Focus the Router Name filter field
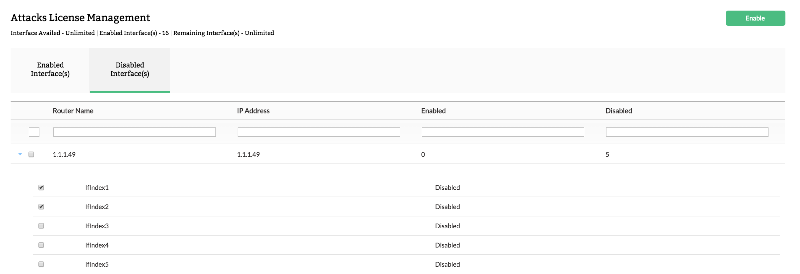800x274 pixels. pyautogui.click(x=134, y=132)
